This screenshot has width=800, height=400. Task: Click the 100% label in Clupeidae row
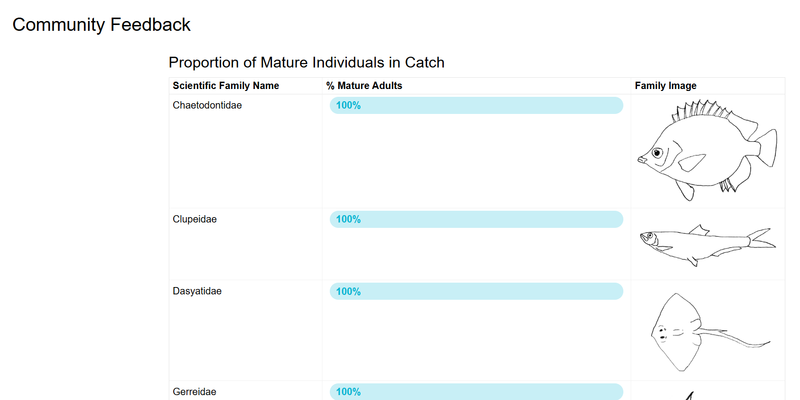click(348, 220)
